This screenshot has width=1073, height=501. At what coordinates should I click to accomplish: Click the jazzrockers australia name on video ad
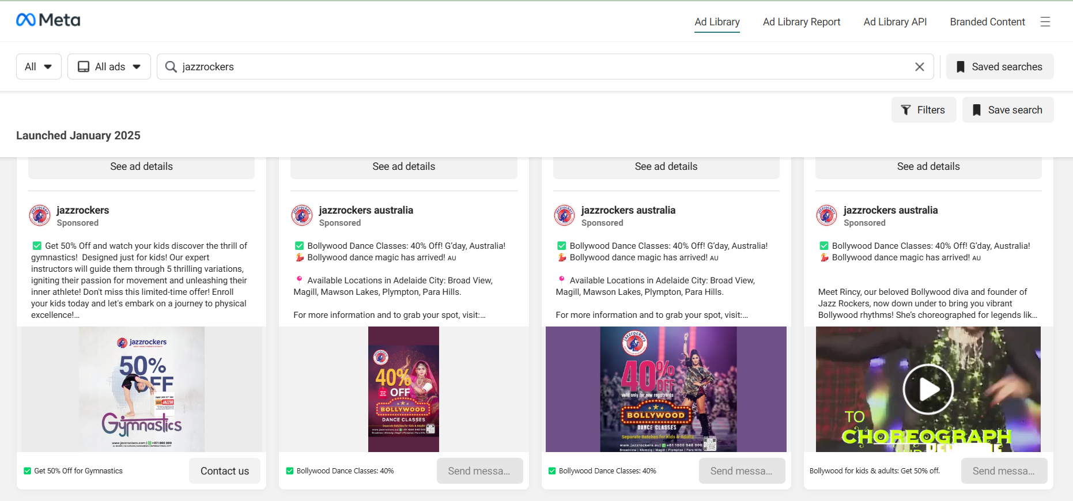pos(890,210)
